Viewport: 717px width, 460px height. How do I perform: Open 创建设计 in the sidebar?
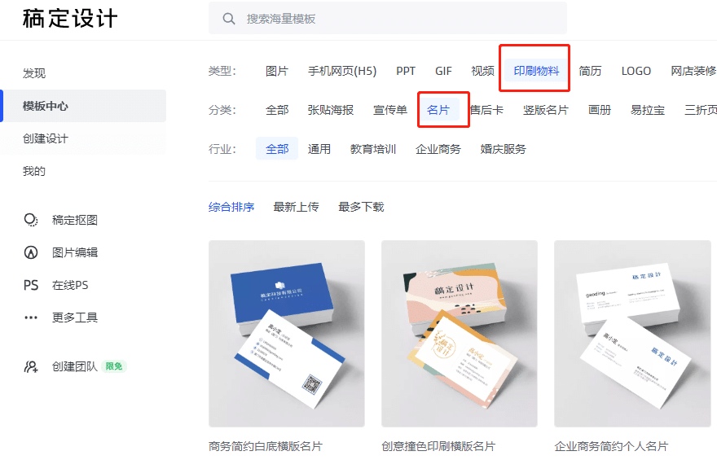pyautogui.click(x=46, y=138)
